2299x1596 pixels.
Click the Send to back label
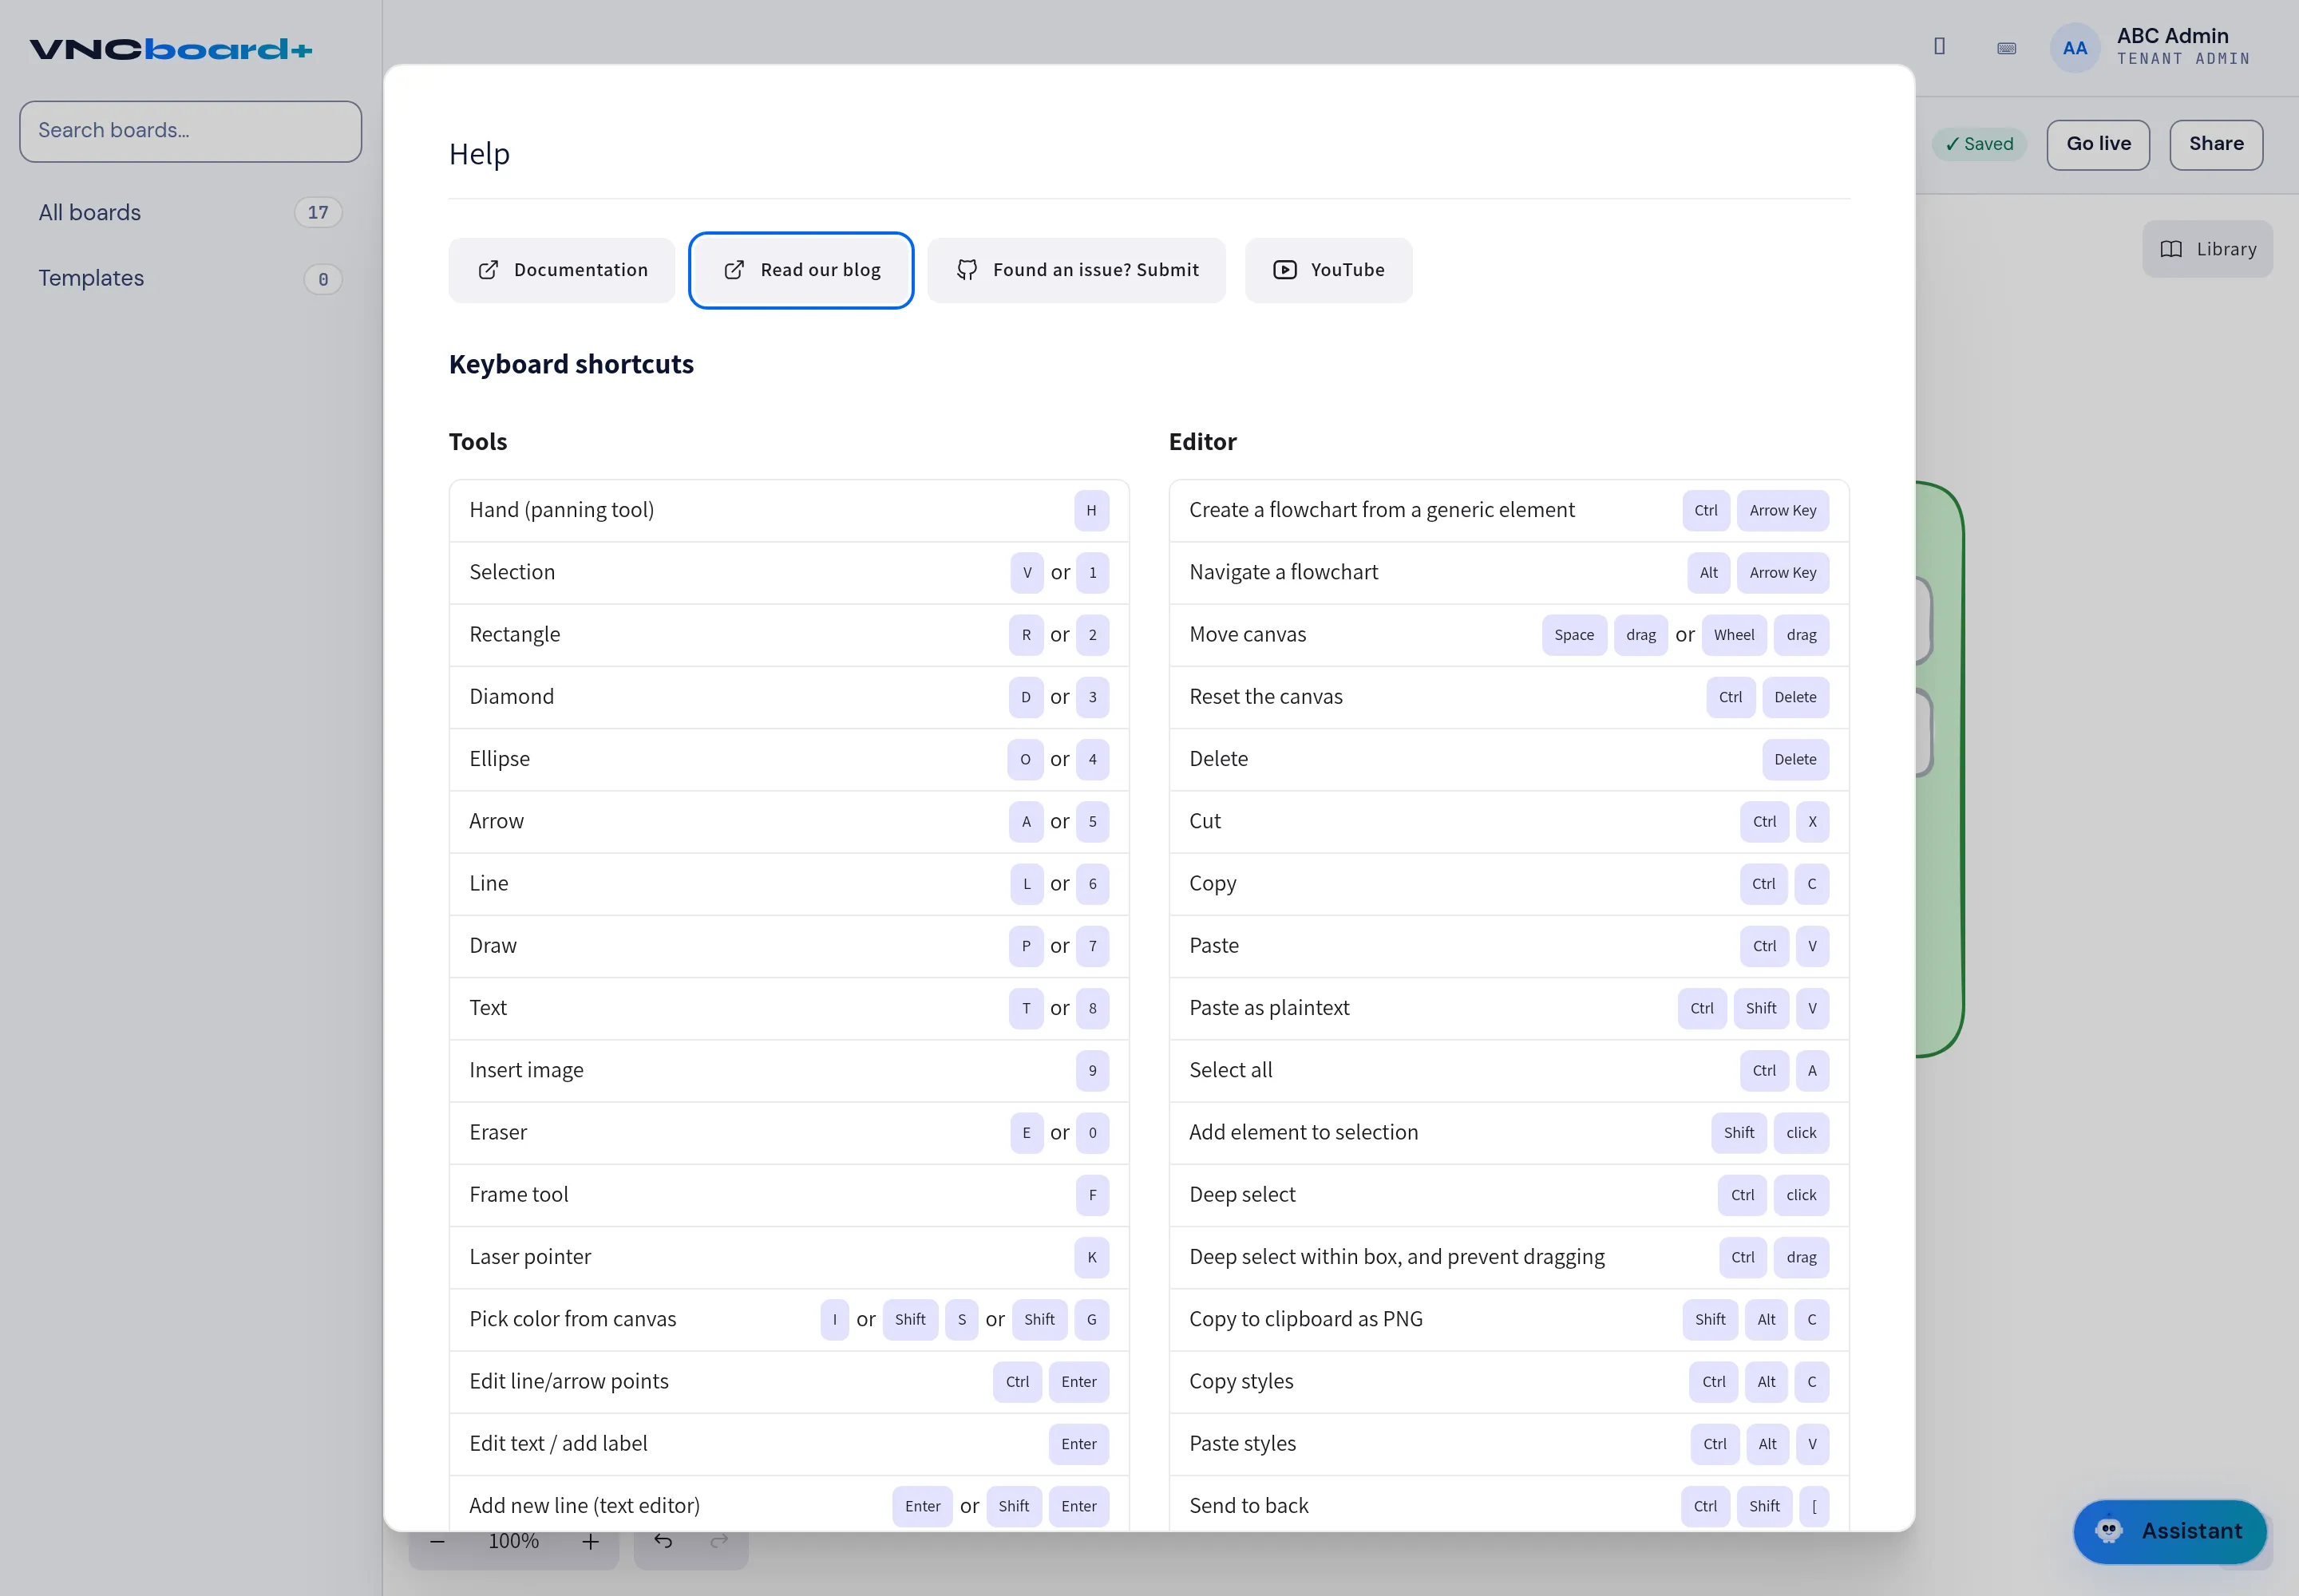click(x=1248, y=1505)
